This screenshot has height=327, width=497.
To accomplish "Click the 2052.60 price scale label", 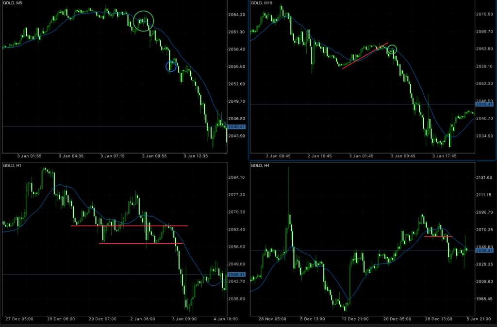I will 236,84.
